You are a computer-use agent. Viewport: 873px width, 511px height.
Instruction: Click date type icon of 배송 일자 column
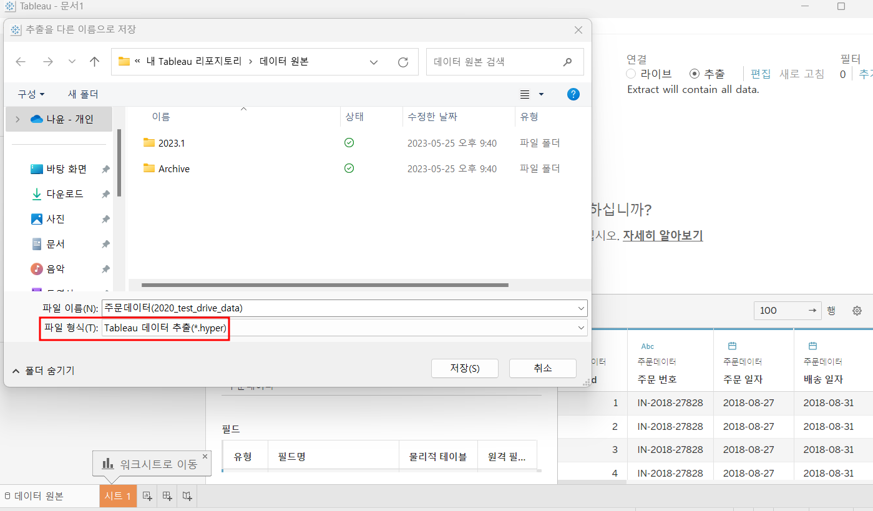coord(813,346)
